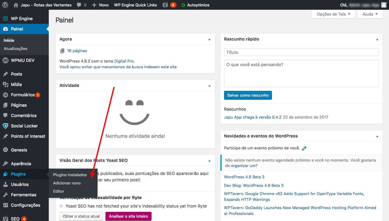
Task: Click the Ferramentas wrench icon
Action: pos(5,195)
